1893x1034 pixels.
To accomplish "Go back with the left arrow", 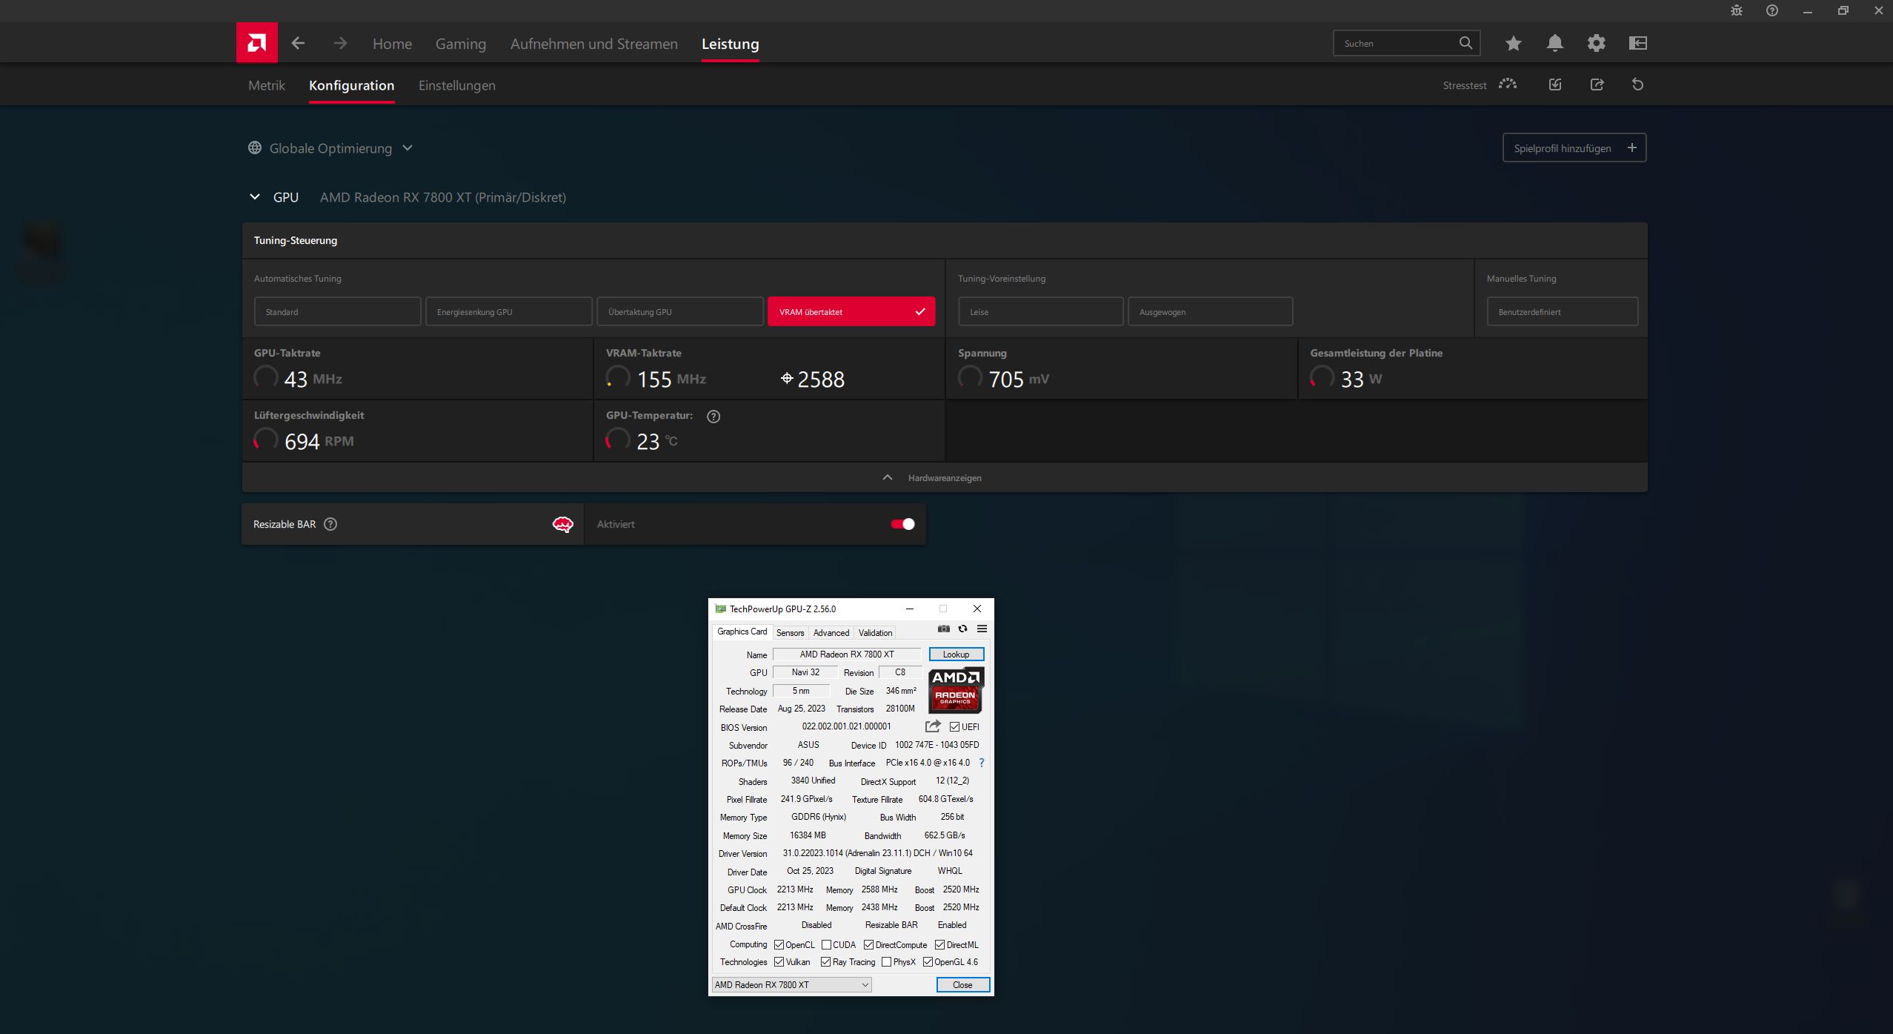I will click(298, 43).
